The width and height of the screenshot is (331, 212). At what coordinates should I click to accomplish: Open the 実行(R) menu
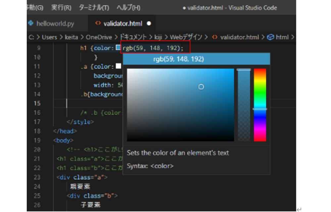[x=61, y=8]
